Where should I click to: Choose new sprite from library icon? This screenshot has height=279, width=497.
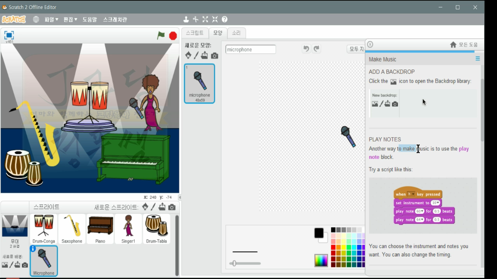(145, 207)
